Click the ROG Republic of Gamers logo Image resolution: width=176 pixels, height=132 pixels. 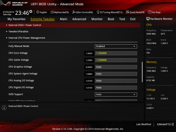[14, 4]
